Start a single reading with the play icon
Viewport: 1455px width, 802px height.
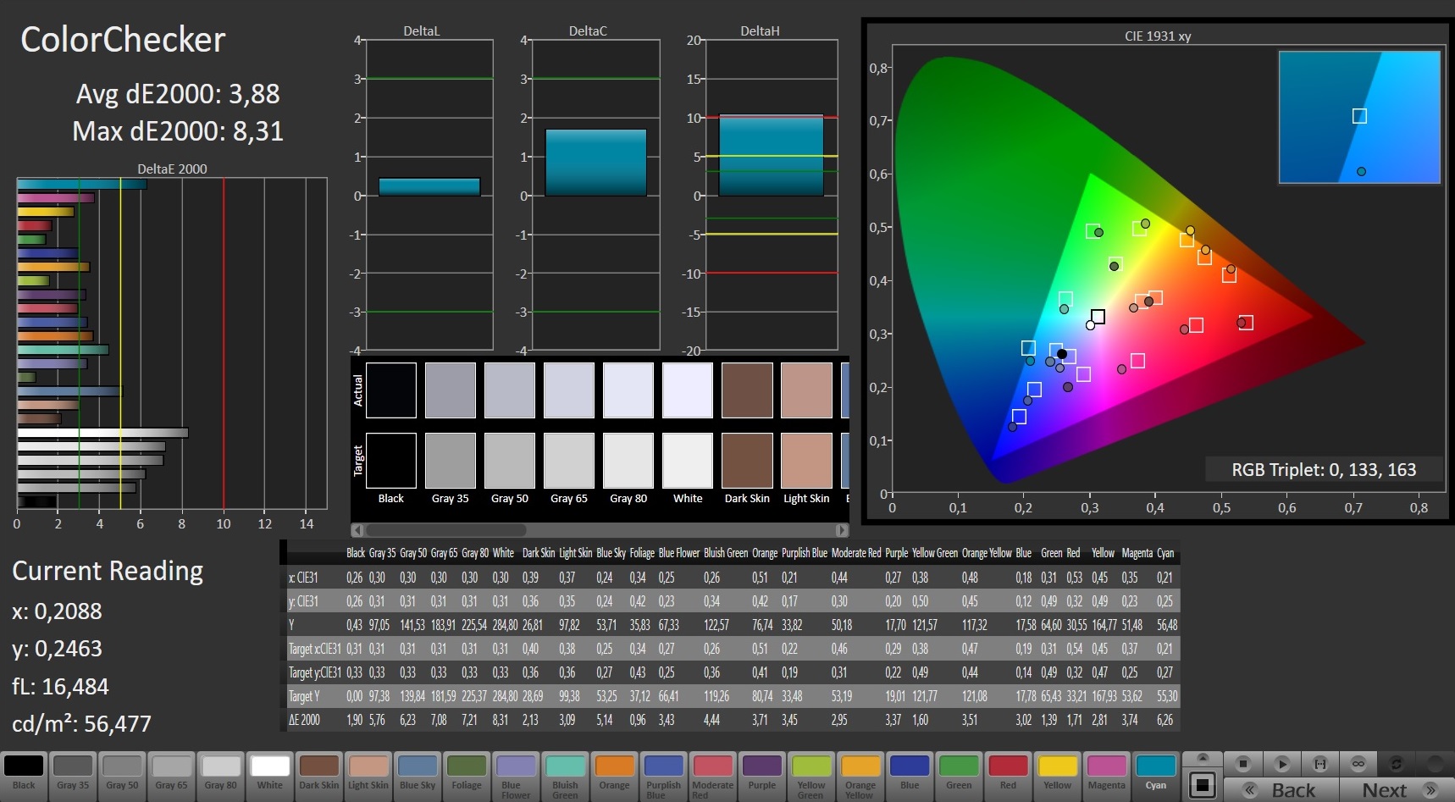click(1281, 764)
